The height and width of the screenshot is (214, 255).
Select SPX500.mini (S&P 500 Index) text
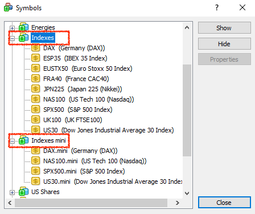(84, 171)
